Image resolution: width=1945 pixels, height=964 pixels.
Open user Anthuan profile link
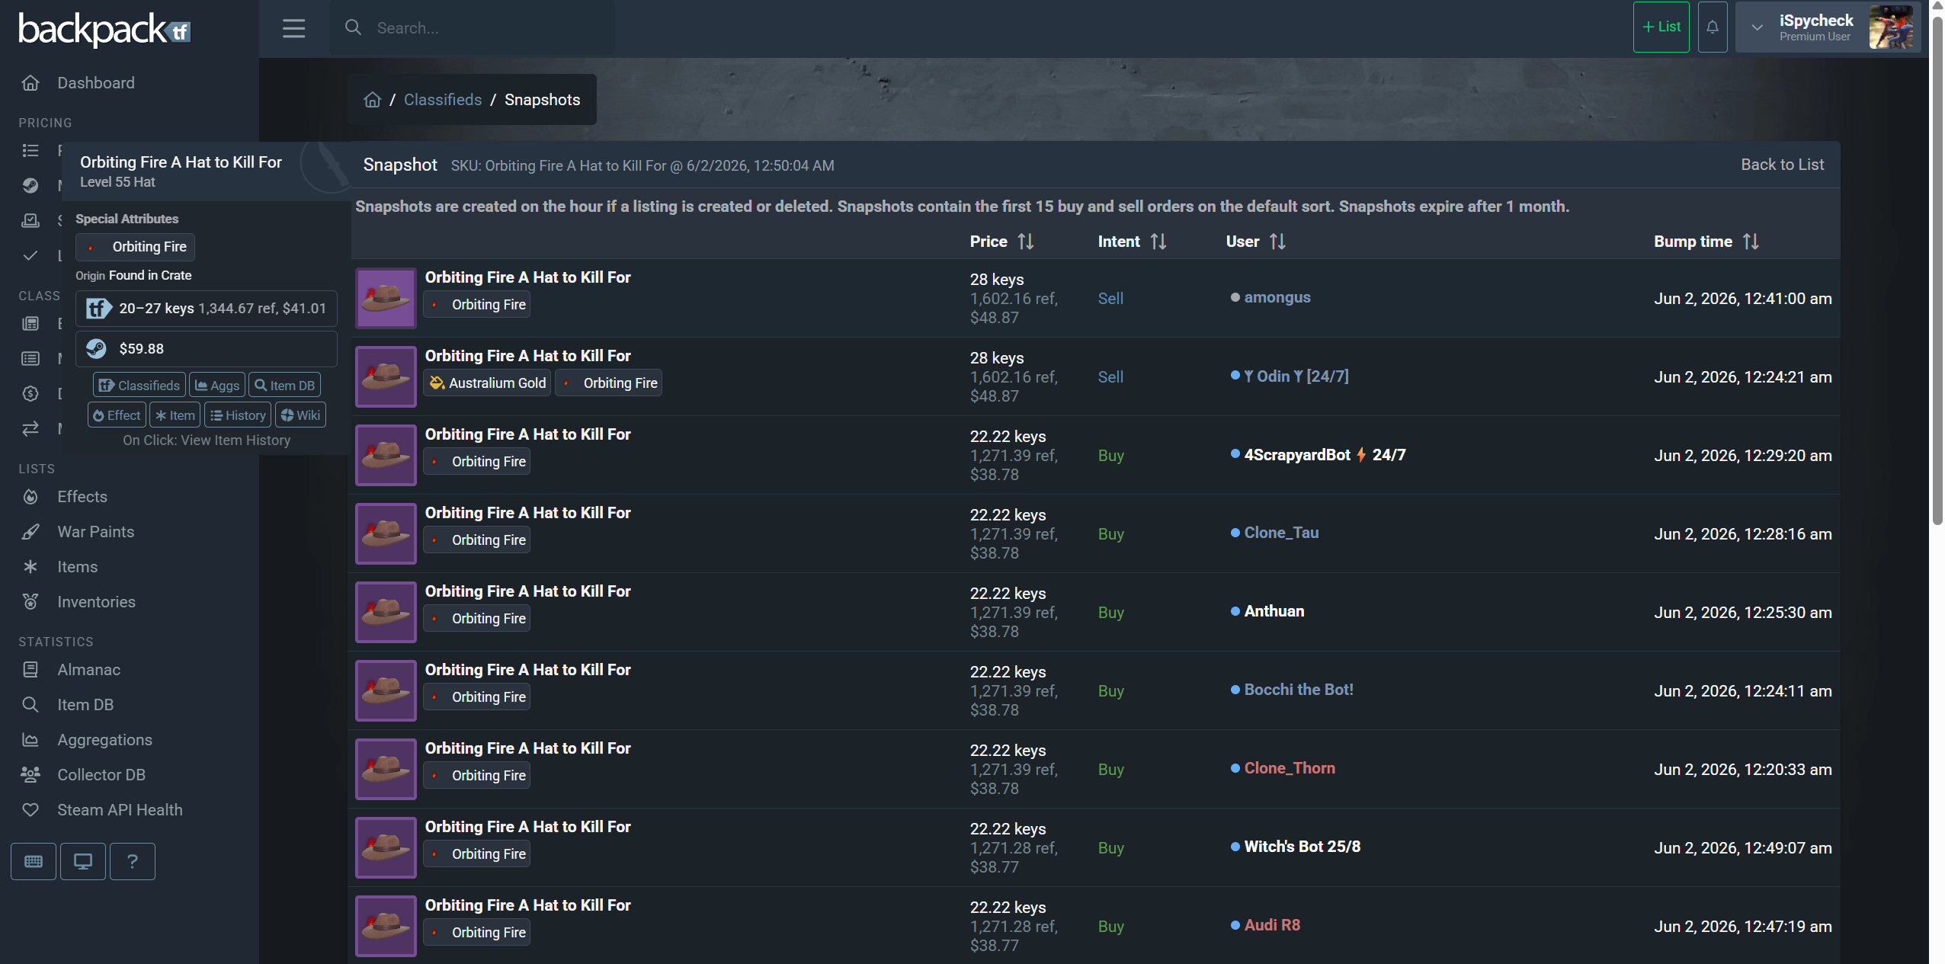(x=1274, y=611)
